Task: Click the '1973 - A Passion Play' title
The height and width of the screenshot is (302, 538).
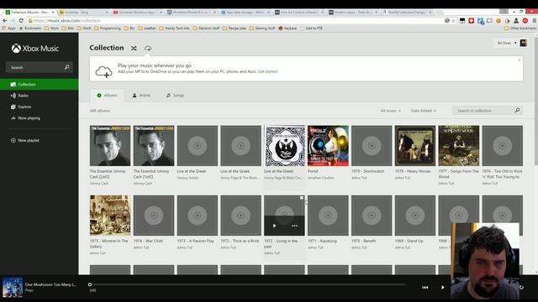Action: (195, 241)
